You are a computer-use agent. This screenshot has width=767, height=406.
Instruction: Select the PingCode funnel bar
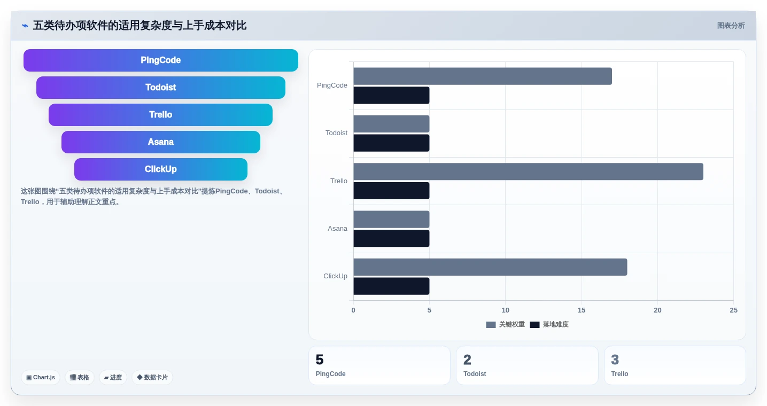(161, 60)
